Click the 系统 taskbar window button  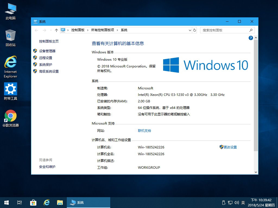click(88, 203)
